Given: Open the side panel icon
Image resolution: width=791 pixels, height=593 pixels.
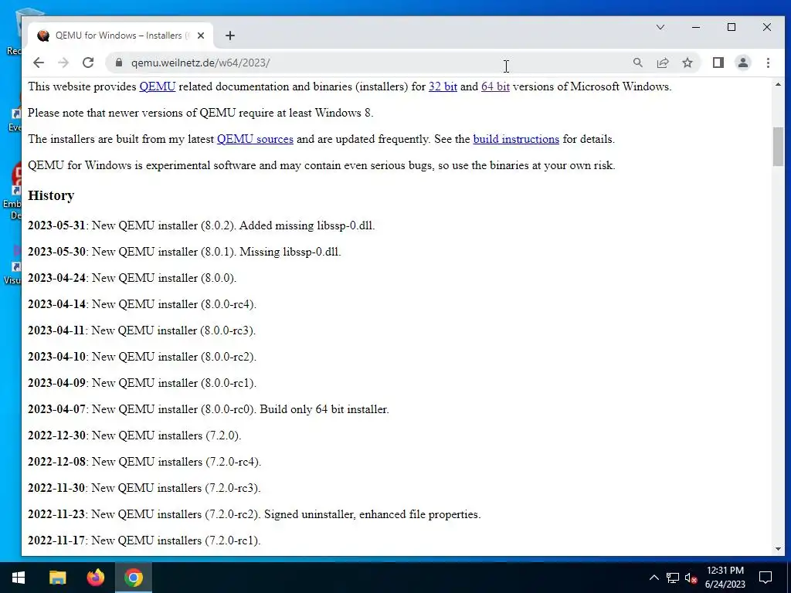Looking at the screenshot, I should [x=718, y=63].
